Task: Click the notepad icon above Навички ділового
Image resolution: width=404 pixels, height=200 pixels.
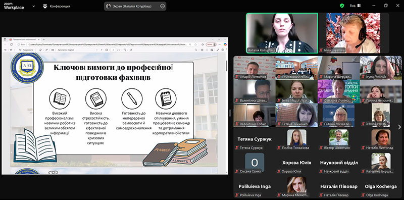Action: click(x=166, y=98)
